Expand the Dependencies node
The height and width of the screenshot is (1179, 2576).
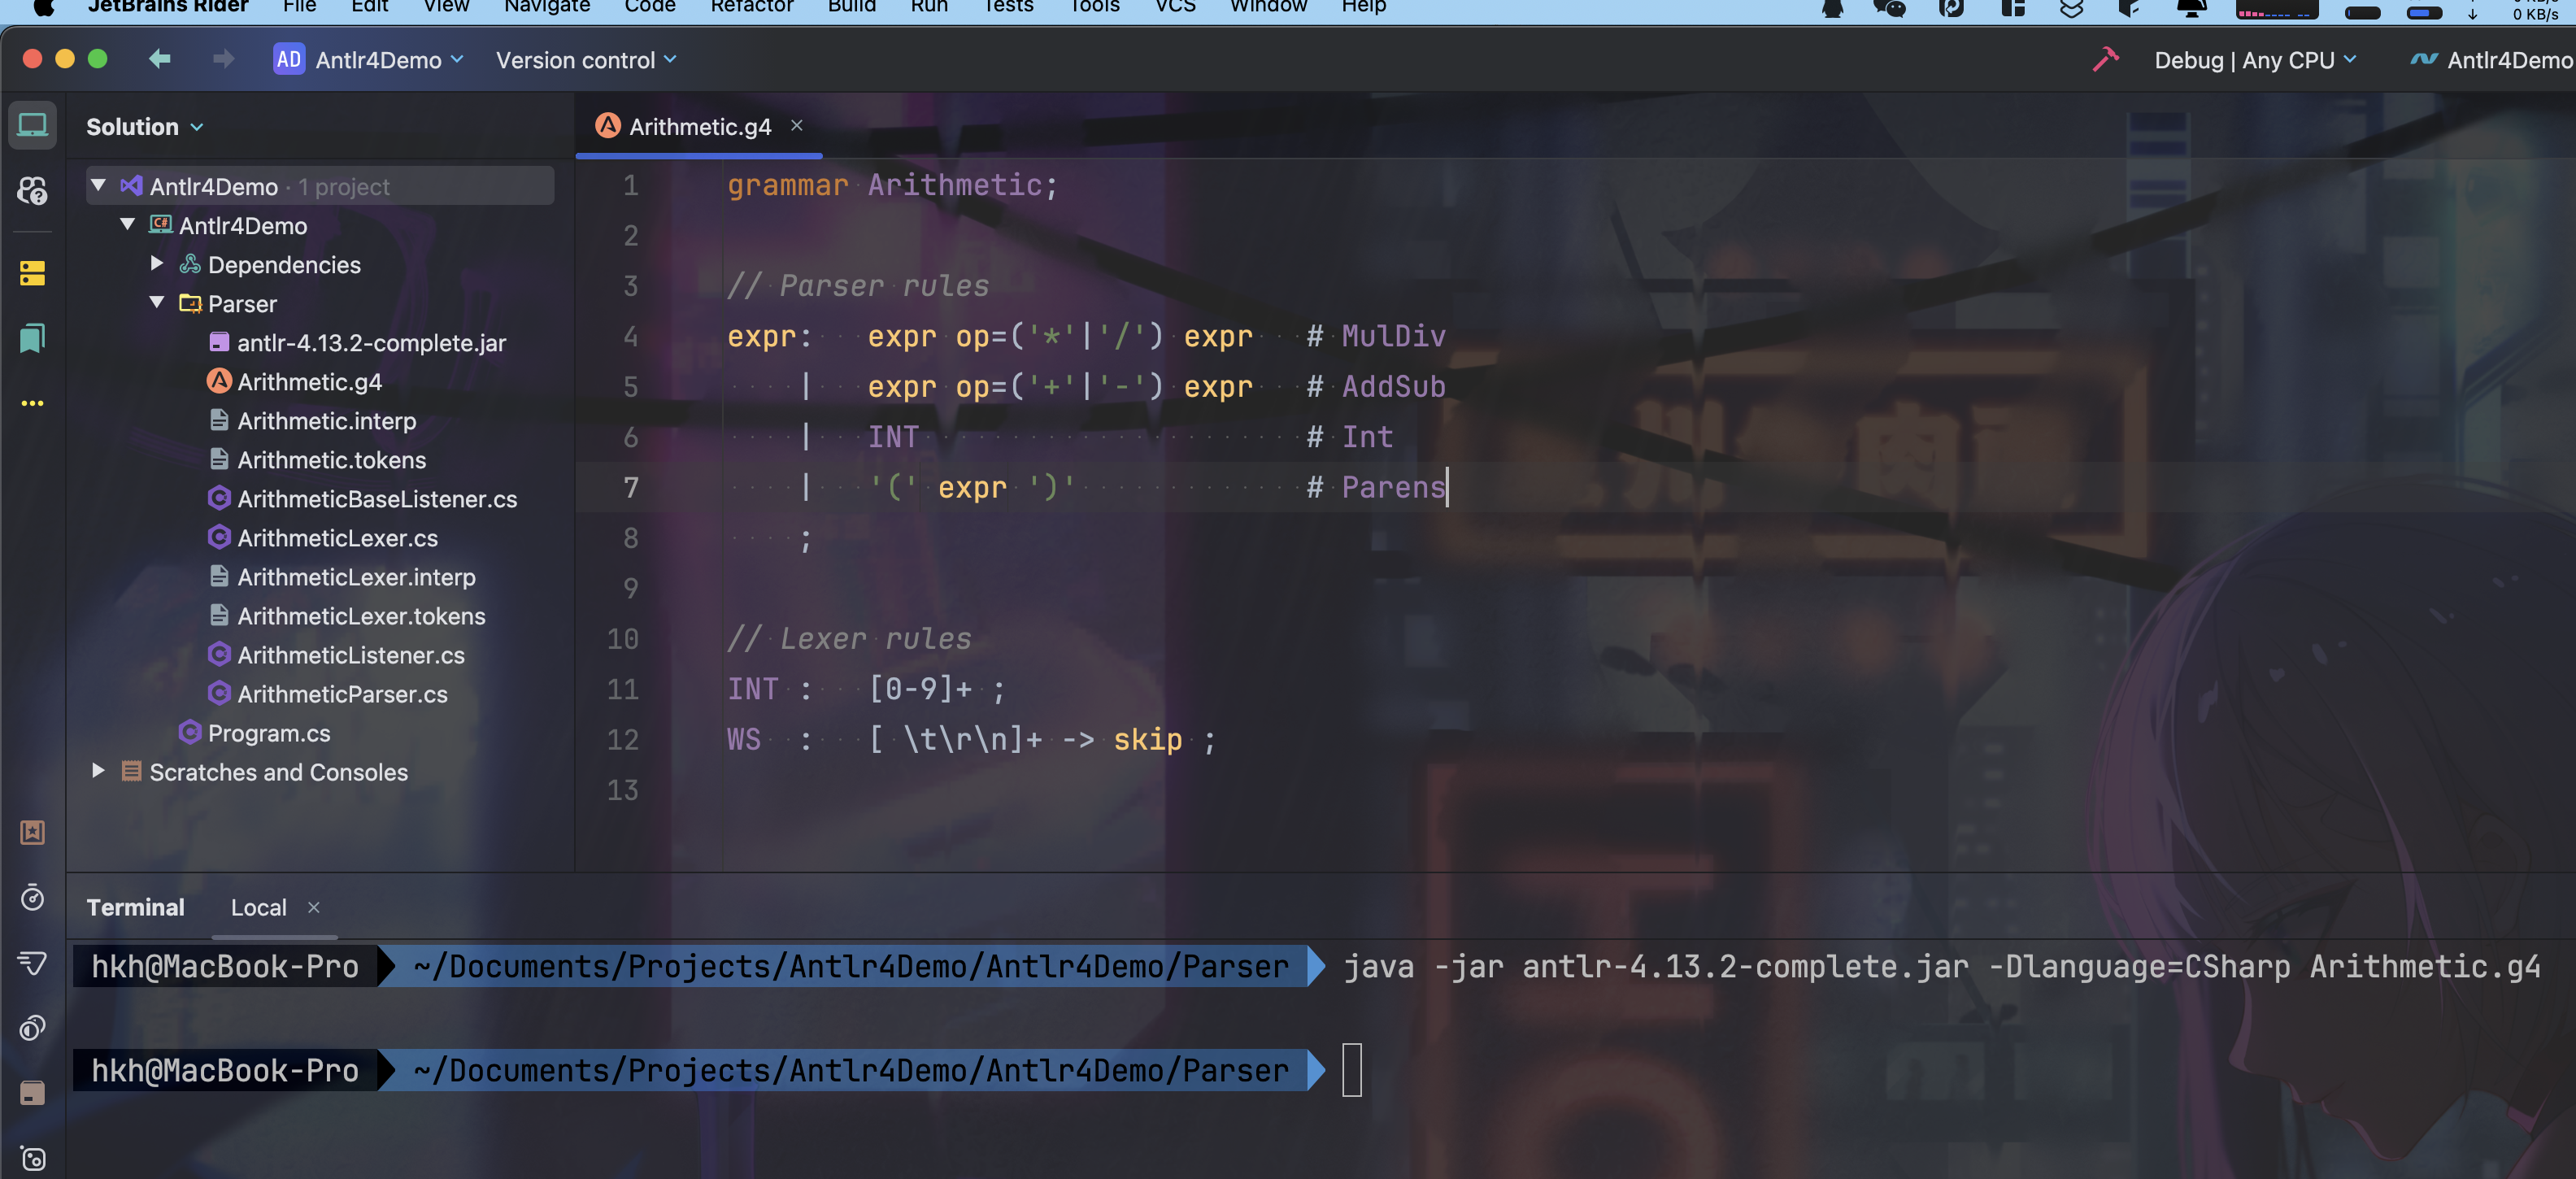157,264
